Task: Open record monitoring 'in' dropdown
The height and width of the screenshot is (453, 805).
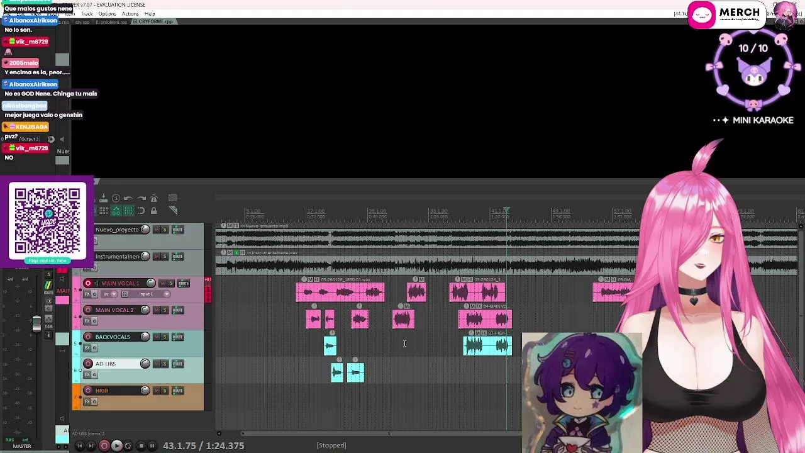Action: (x=109, y=294)
